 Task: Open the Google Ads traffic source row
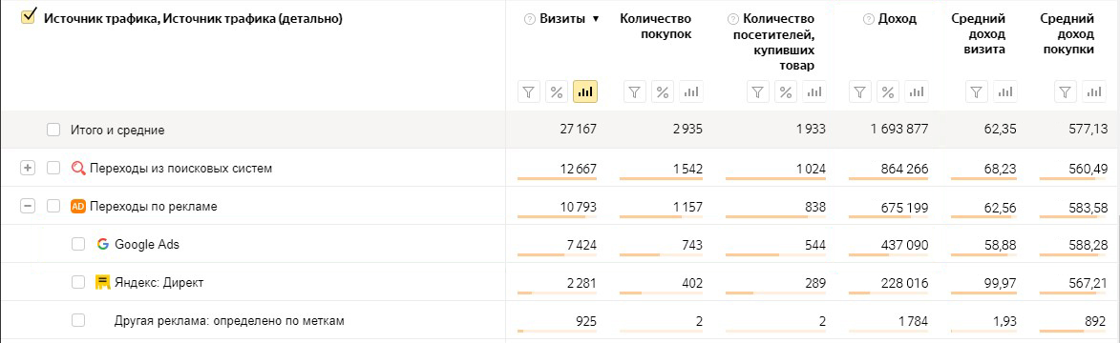[147, 245]
